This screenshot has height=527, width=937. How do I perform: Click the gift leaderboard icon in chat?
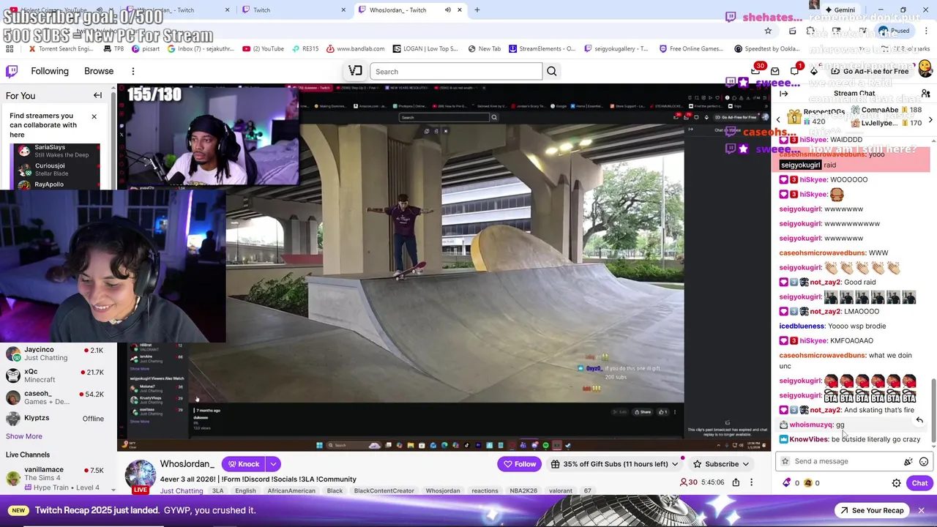(x=794, y=117)
